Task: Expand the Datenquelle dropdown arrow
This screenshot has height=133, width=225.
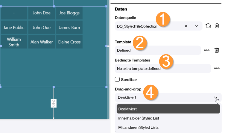Action: point(197,26)
